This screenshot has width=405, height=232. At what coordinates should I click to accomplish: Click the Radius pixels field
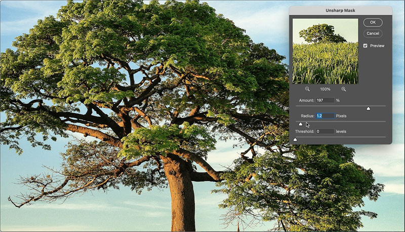click(x=325, y=115)
